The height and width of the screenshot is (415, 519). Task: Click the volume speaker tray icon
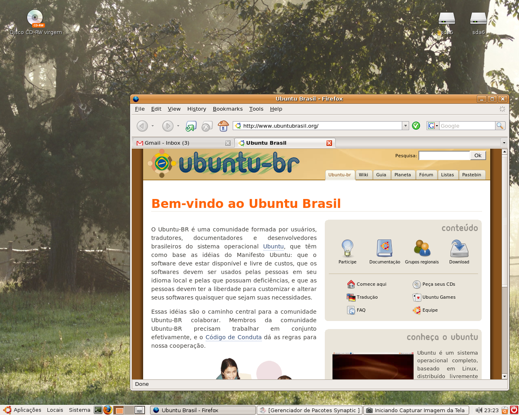pos(479,410)
